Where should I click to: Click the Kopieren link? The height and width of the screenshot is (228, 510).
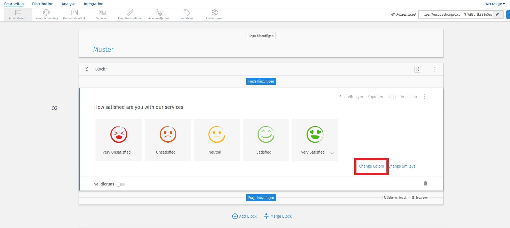[x=375, y=97]
